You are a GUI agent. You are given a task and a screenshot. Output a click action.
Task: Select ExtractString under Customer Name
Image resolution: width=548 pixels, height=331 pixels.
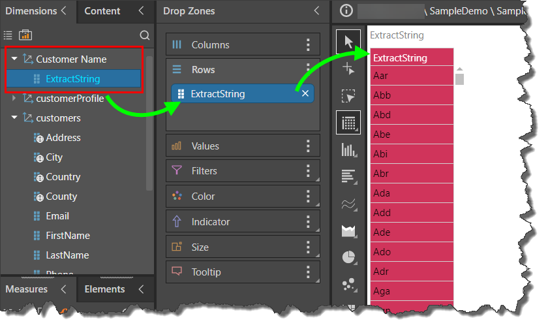[74, 79]
